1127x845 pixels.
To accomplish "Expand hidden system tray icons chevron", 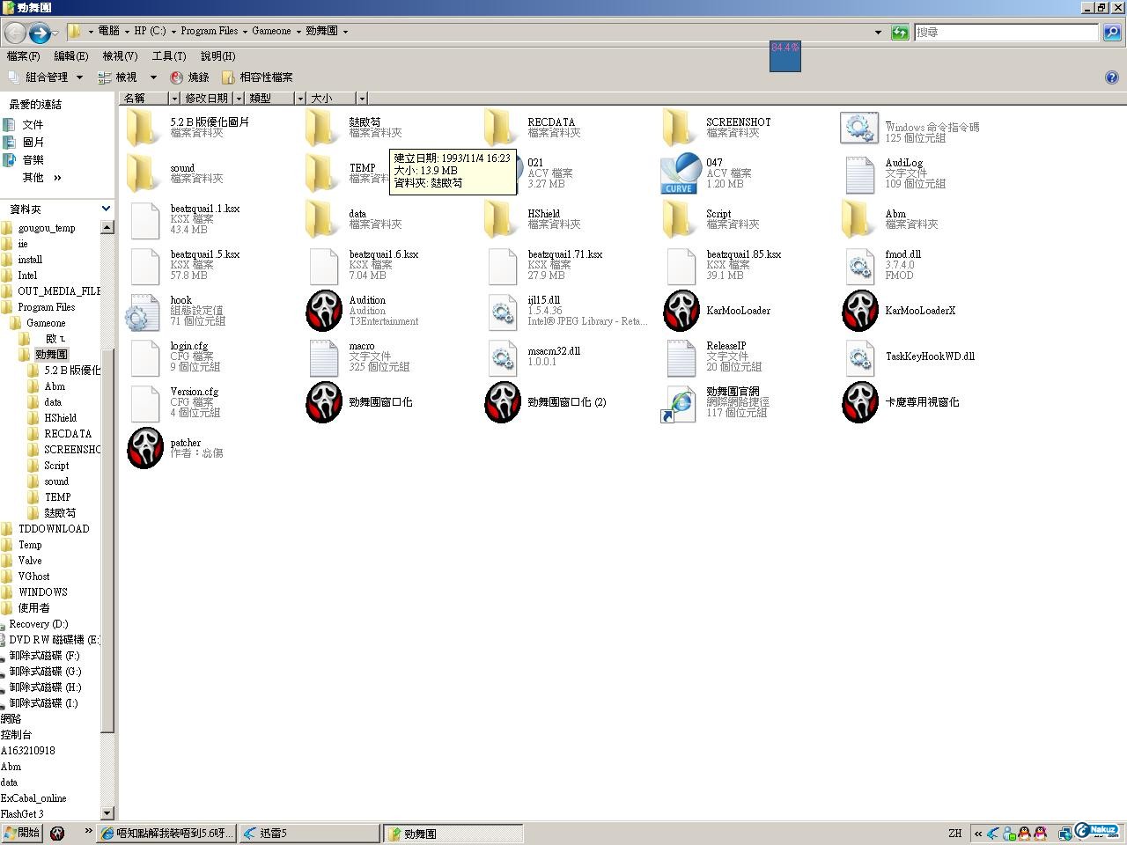I will (977, 834).
